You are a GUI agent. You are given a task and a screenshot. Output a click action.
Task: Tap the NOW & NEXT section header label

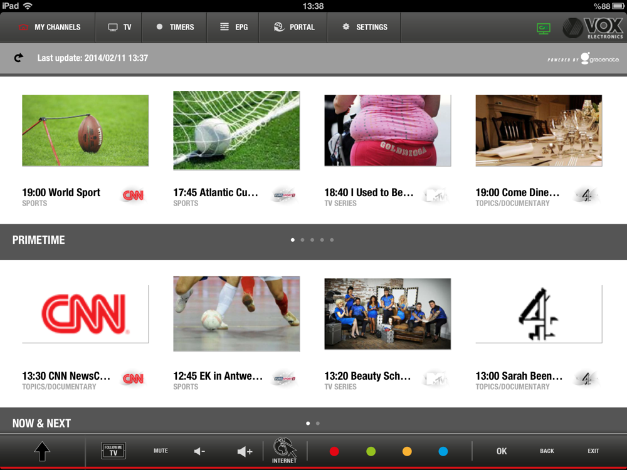(41, 423)
